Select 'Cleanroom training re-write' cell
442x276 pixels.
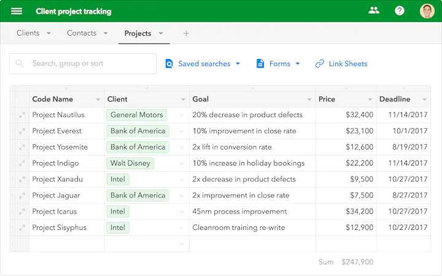[252, 228]
